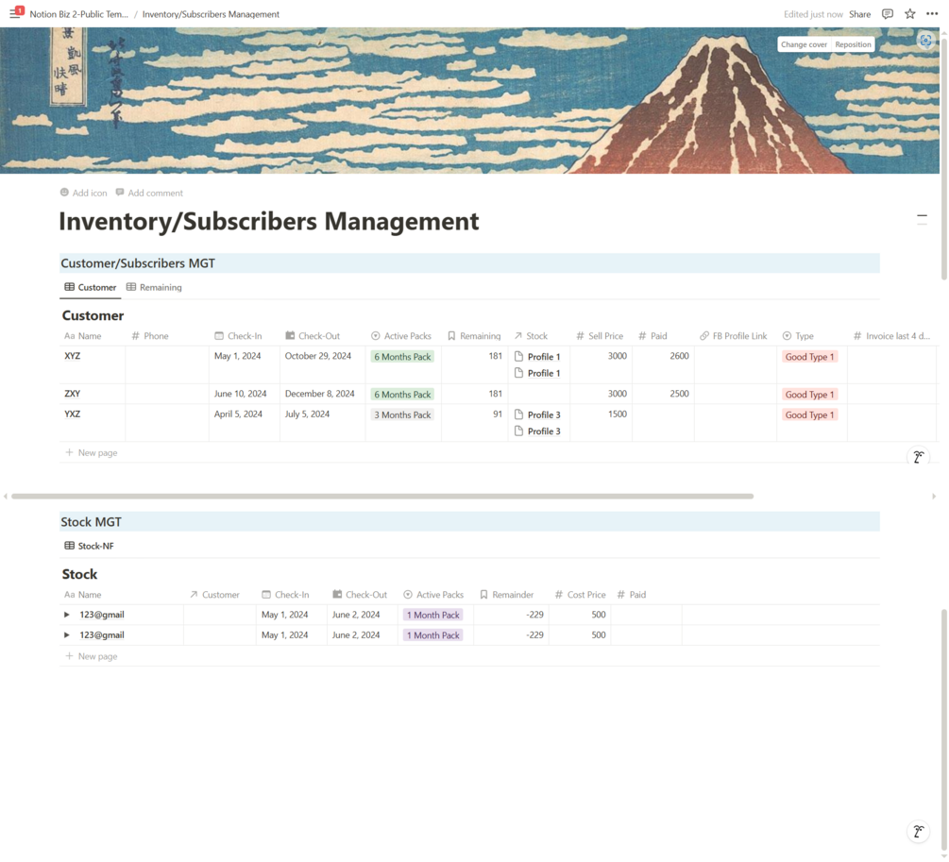Open 3 Months Pack select in YXZ row
The height and width of the screenshot is (862, 949).
point(402,414)
